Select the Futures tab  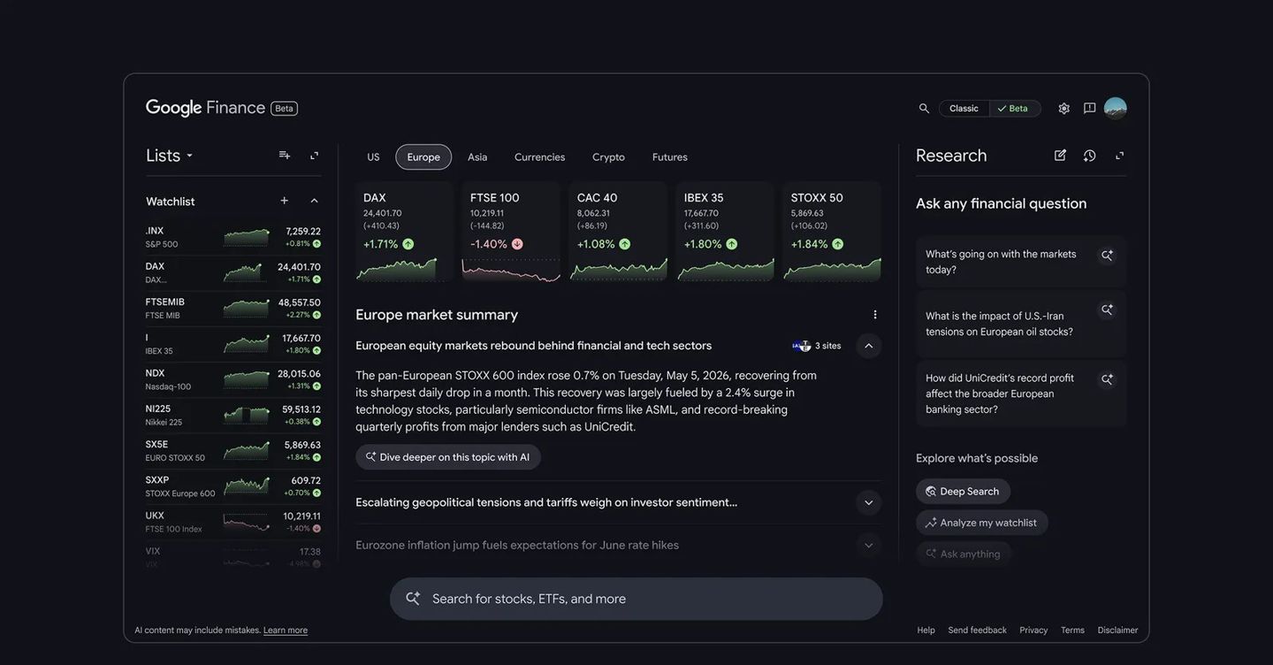[x=670, y=157]
